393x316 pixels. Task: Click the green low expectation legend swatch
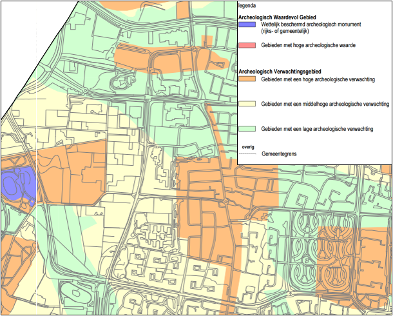tap(247, 129)
